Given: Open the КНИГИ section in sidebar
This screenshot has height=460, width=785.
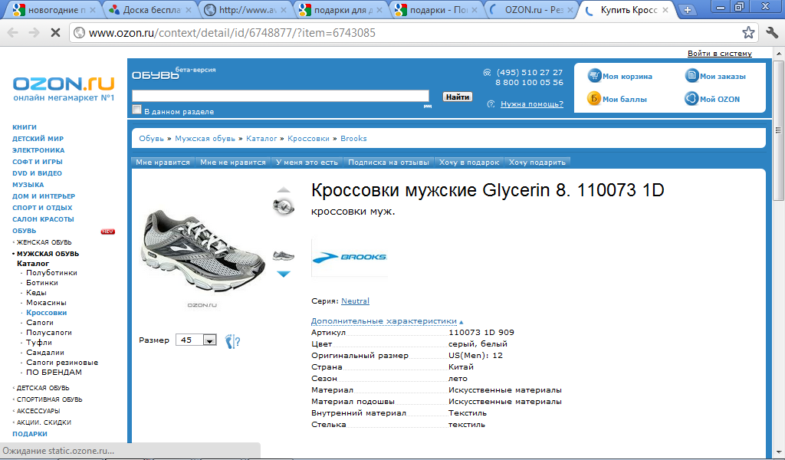Looking at the screenshot, I should click(x=25, y=127).
